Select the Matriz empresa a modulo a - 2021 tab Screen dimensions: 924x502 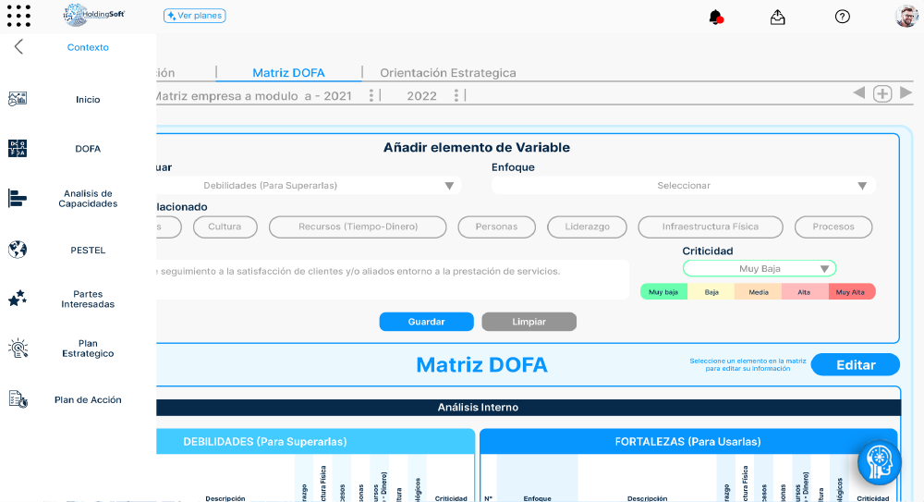coord(254,95)
